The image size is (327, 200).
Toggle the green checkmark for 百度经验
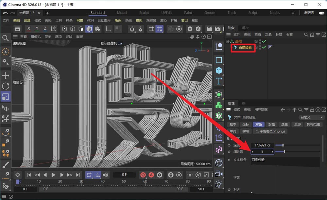click(264, 47)
